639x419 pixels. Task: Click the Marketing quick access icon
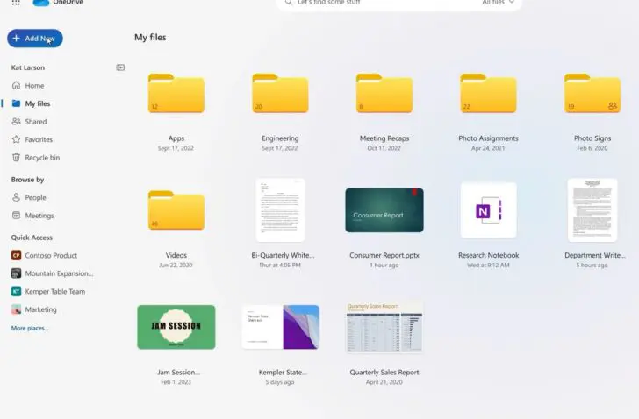click(16, 309)
